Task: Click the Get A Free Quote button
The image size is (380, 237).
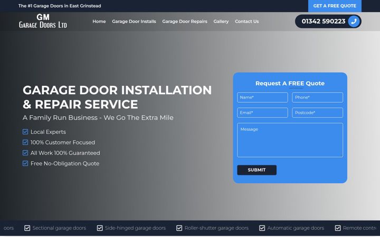Action: (335, 6)
